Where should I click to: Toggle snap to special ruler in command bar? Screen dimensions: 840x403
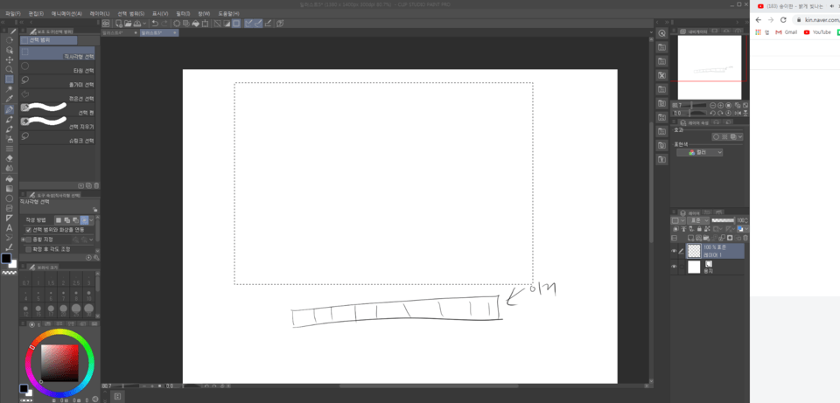258,24
